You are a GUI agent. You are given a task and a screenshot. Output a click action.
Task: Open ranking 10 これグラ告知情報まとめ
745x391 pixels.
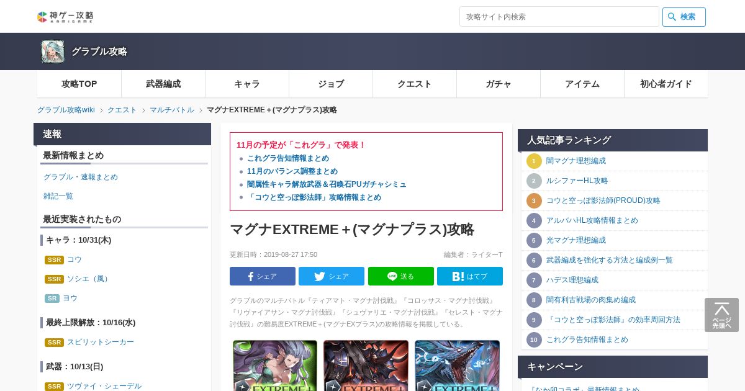(587, 339)
